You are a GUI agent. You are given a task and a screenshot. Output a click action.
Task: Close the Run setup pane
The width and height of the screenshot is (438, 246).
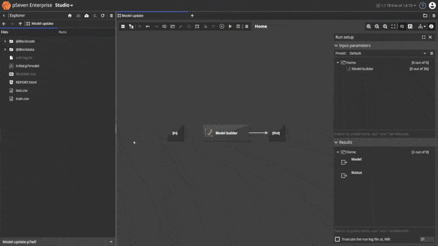pos(430,37)
